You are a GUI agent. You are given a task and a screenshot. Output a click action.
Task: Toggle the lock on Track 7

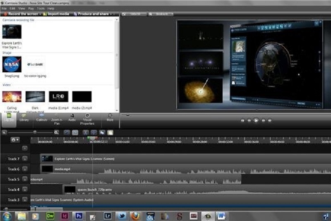click(x=25, y=159)
